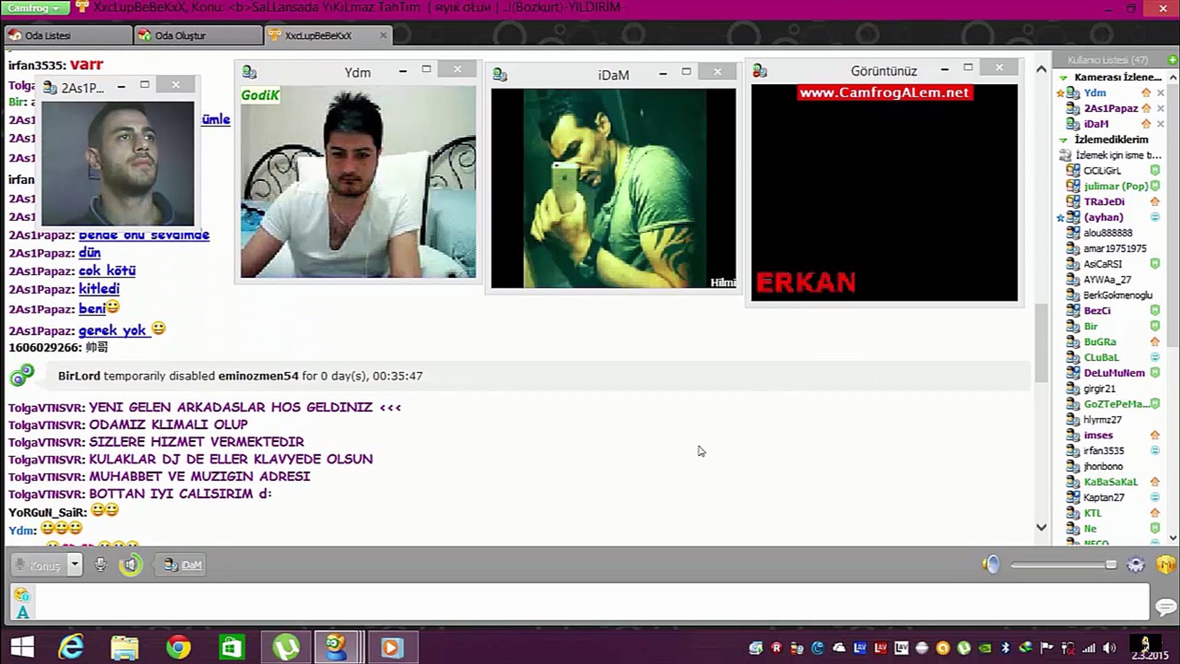Click the yellow M cube icon

tap(1165, 564)
